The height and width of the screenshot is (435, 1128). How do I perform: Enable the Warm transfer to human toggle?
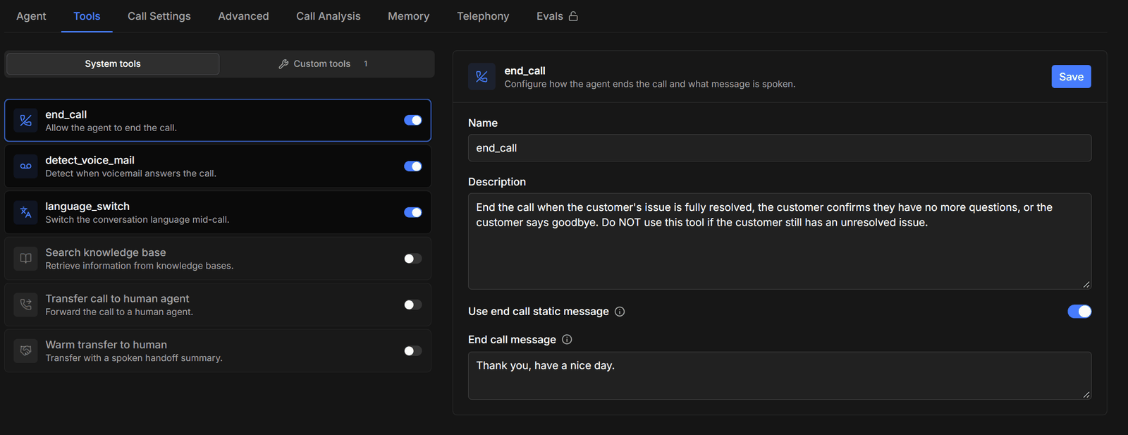click(413, 350)
